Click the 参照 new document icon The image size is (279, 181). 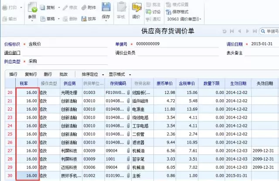click(32, 7)
